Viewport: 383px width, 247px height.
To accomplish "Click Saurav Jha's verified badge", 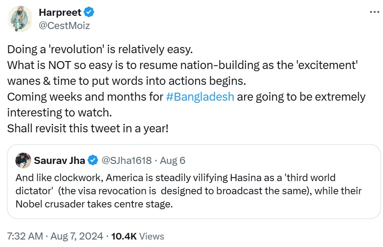I will pyautogui.click(x=93, y=160).
